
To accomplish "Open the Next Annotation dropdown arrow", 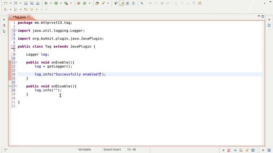I will click(10, 9).
